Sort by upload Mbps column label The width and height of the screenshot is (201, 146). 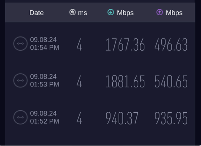point(174,13)
